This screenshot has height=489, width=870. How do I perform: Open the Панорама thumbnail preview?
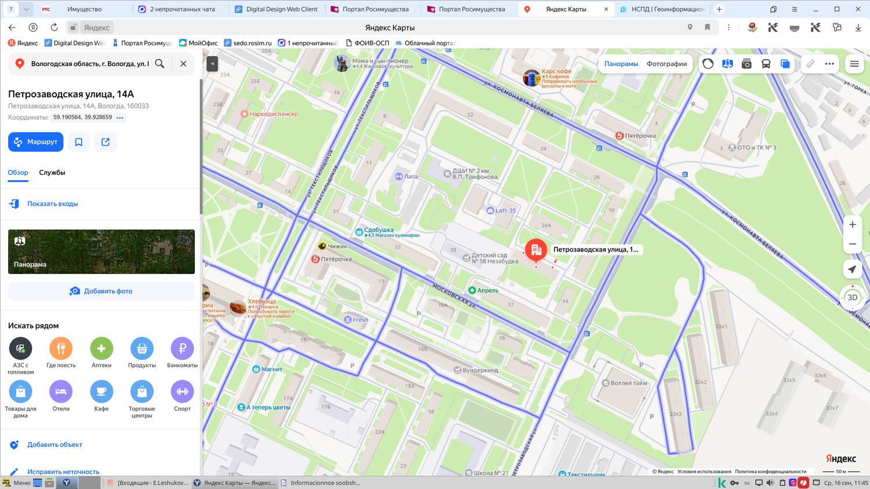pyautogui.click(x=101, y=251)
